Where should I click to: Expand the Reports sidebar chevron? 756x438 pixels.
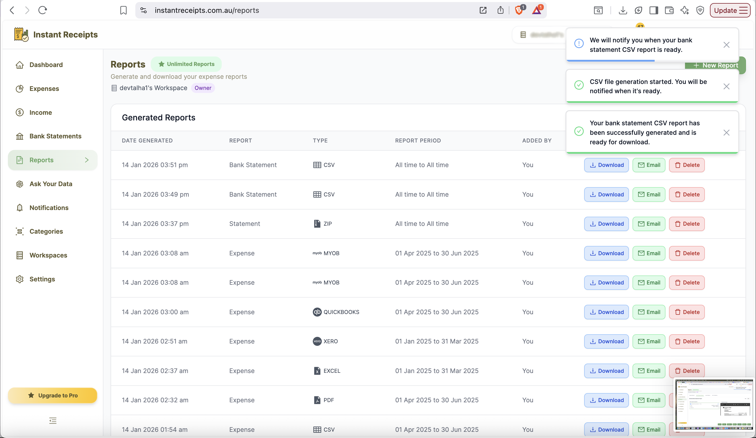pos(87,160)
